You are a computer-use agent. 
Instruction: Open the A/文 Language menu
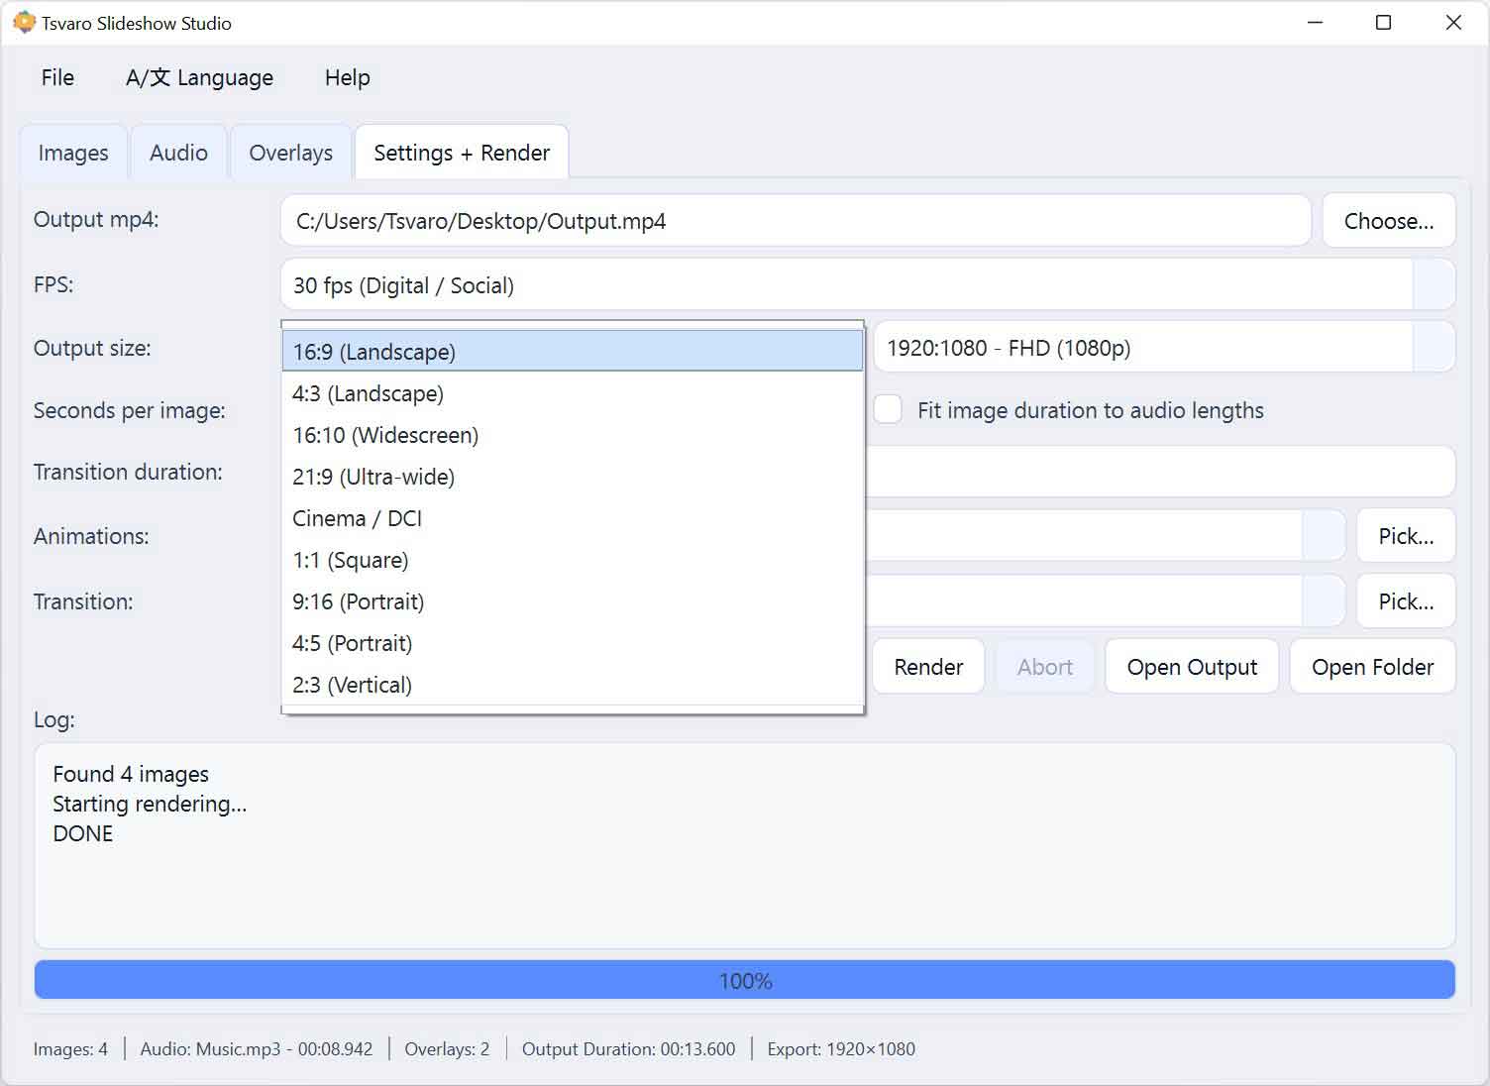pyautogui.click(x=199, y=77)
